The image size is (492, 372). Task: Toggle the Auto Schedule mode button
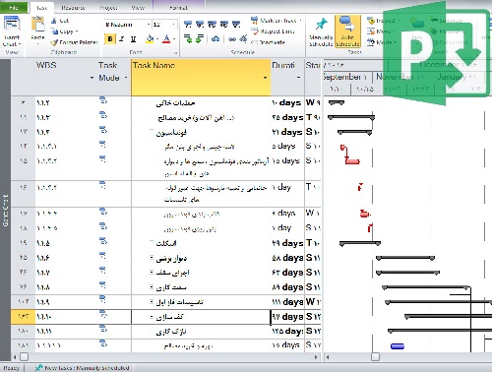(347, 31)
